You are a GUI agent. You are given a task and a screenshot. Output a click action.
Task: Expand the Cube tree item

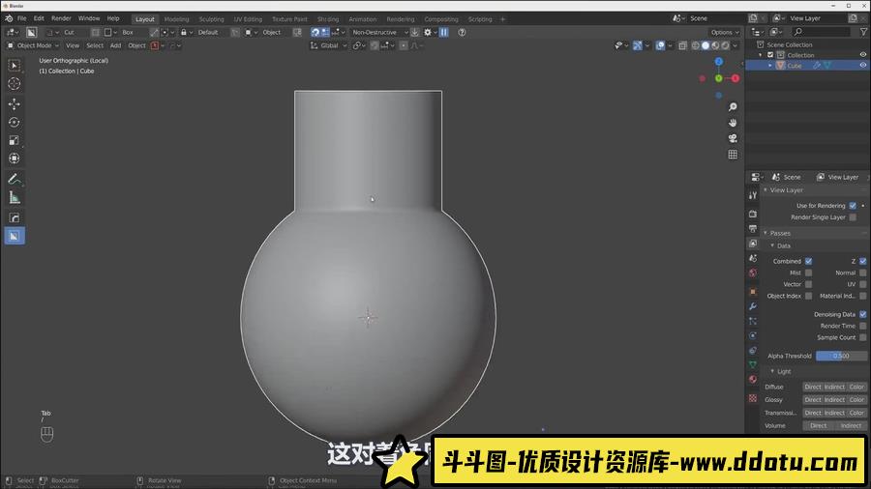pyautogui.click(x=770, y=66)
